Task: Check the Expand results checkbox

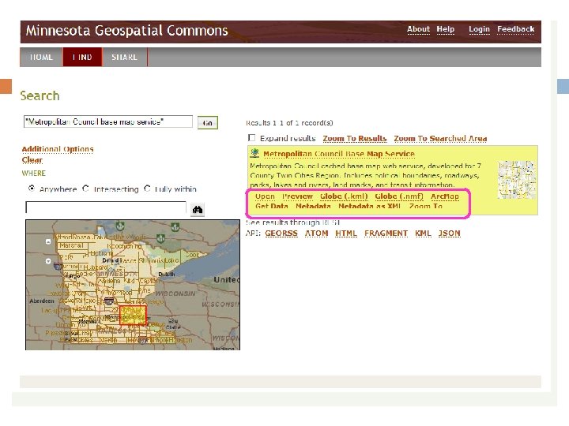Action: point(251,138)
